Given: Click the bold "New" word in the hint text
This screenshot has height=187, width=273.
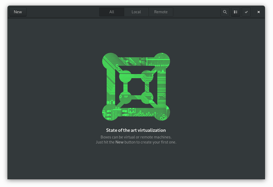Looking at the screenshot, I should click(119, 142).
